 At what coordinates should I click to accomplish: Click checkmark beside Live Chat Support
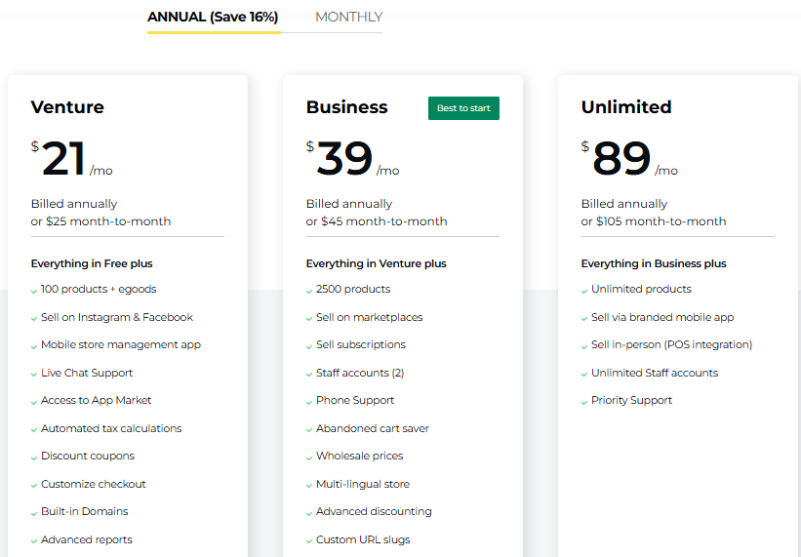(34, 375)
